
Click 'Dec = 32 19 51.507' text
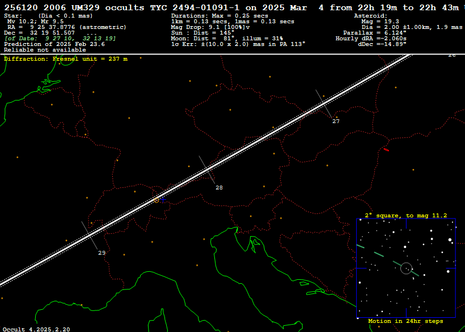[40, 33]
